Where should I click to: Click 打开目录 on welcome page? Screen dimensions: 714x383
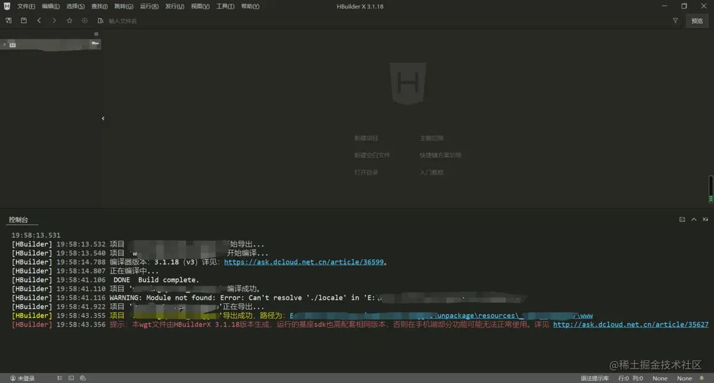[366, 172]
